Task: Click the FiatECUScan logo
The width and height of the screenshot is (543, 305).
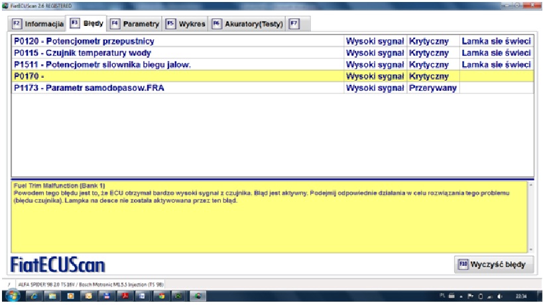Action: click(x=58, y=265)
